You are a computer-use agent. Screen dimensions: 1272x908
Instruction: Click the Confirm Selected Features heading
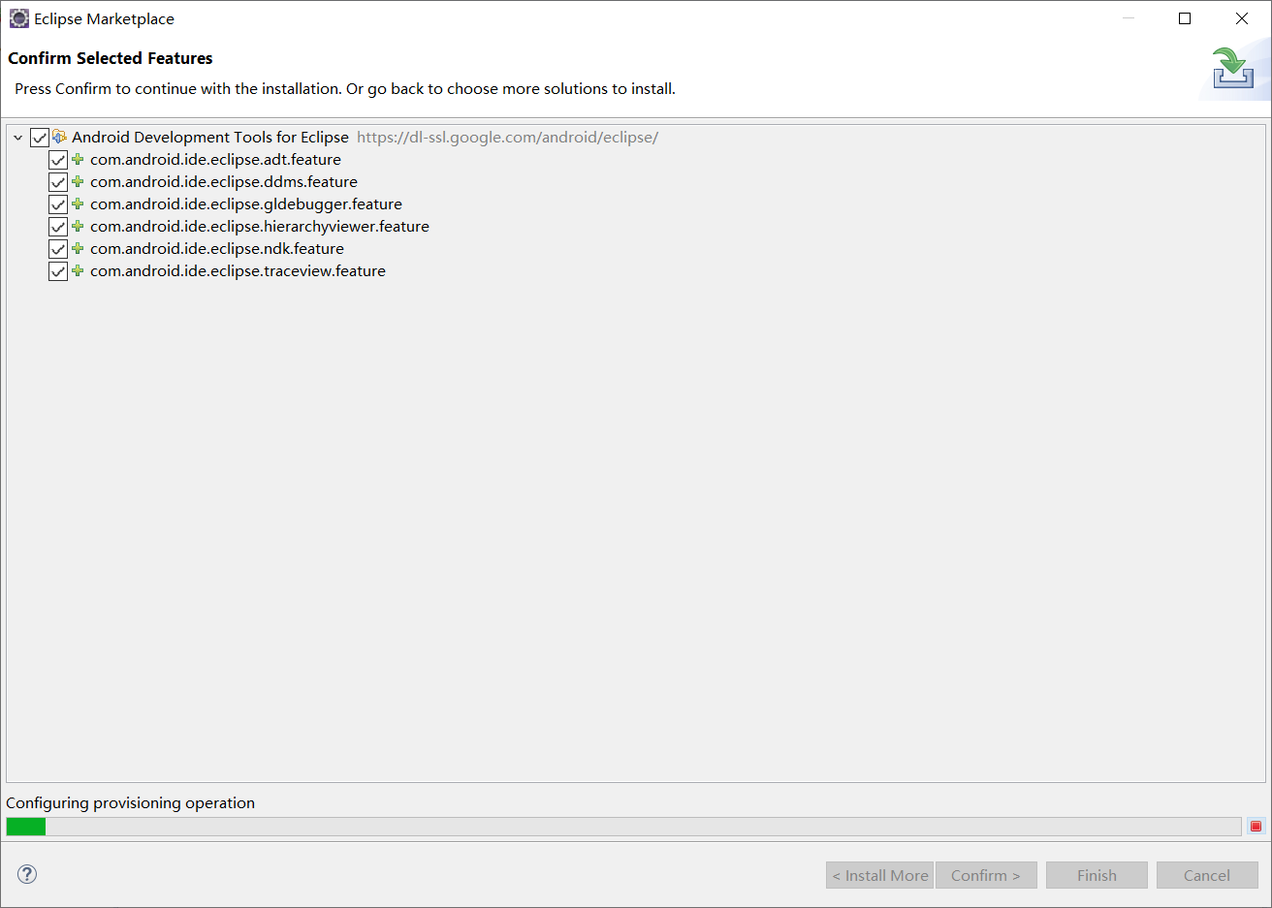pyautogui.click(x=111, y=58)
